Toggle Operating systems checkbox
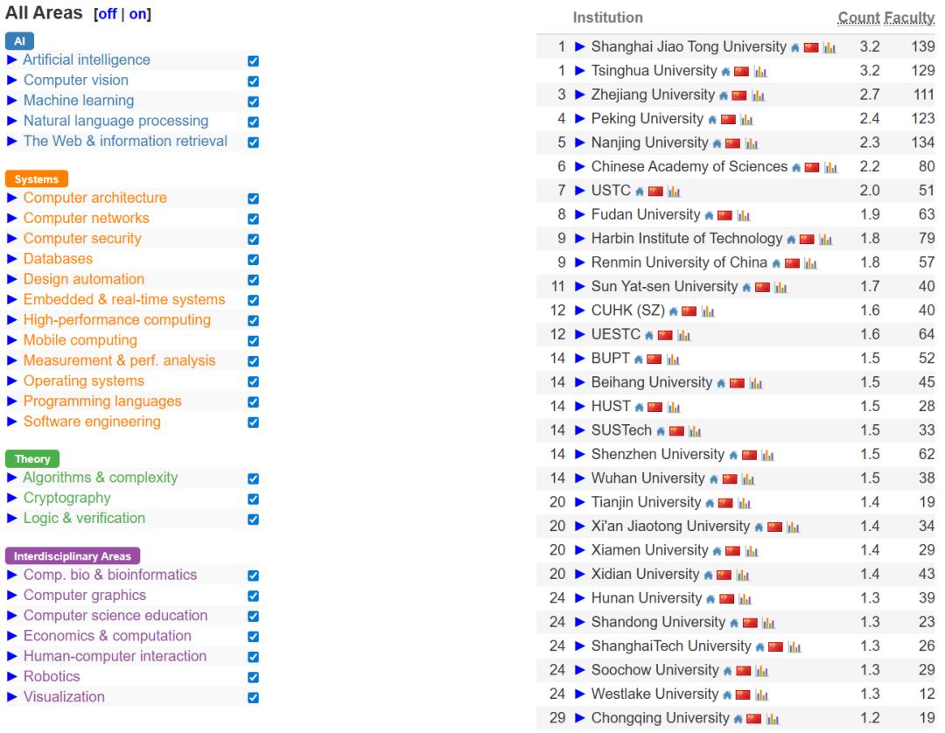Viewport: 945px width, 733px height. coord(253,382)
